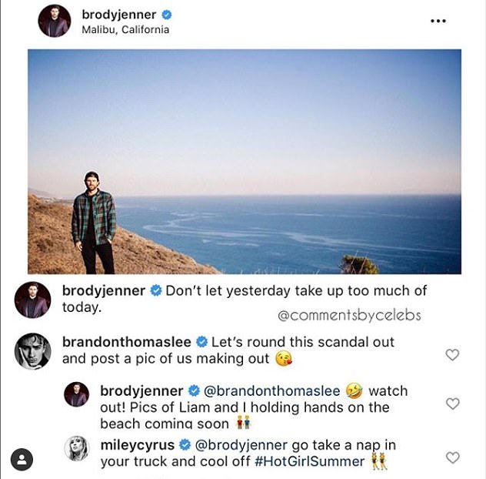Viewport: 486px width, 479px height.
Task: Click the cliffside ocean post photo
Action: (245, 162)
